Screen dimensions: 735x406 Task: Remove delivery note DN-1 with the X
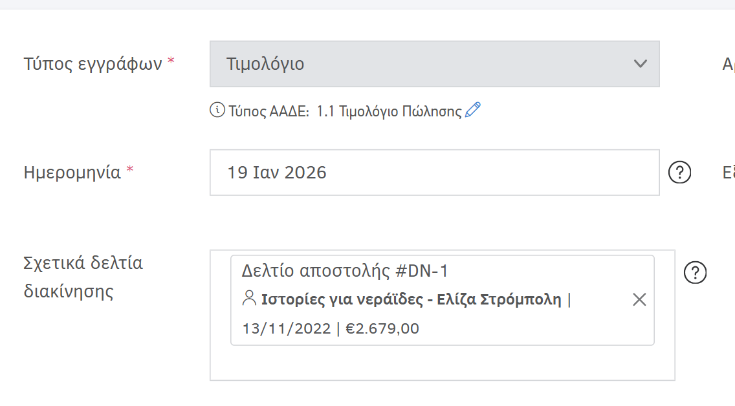(639, 299)
